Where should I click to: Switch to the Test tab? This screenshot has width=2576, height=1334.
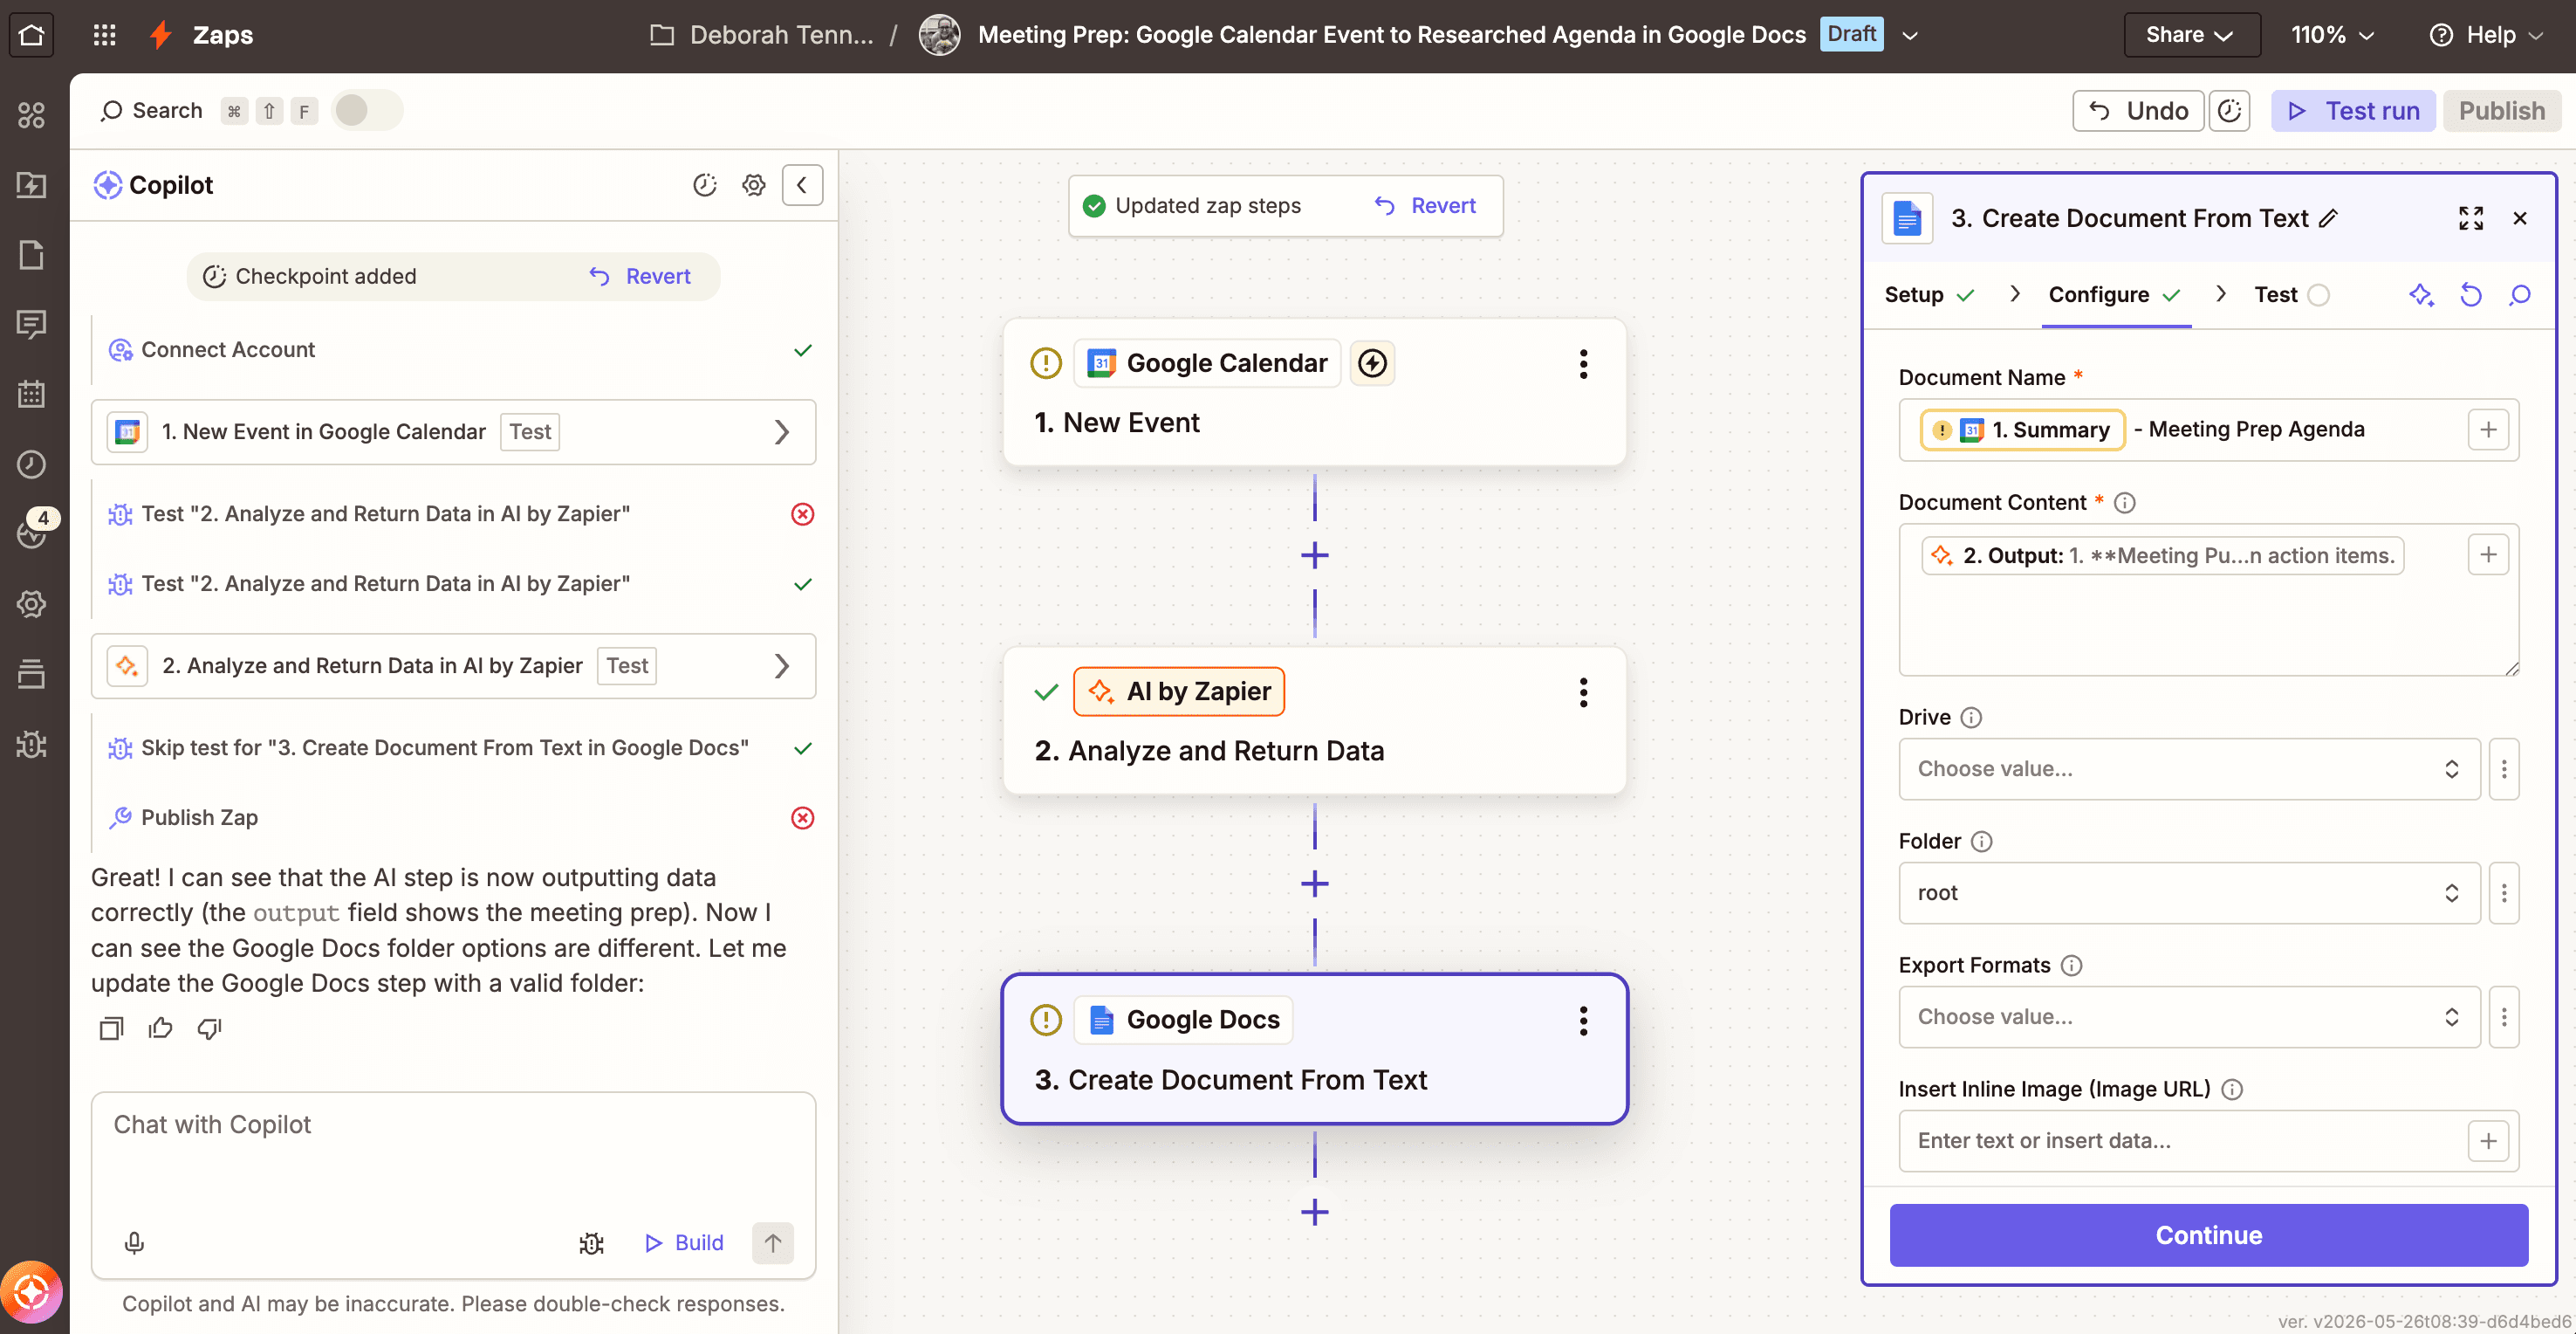2291,294
